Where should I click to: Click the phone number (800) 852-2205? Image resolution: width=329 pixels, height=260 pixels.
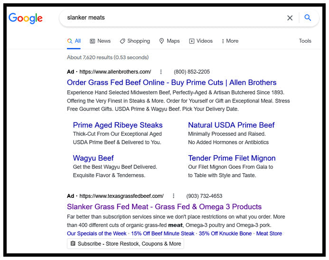(x=192, y=72)
